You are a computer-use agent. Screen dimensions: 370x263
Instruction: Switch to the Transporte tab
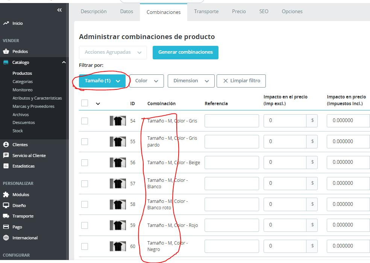click(x=206, y=11)
